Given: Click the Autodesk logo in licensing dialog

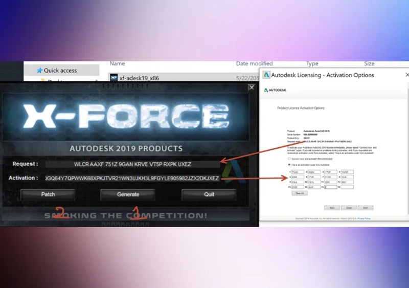Looking at the screenshot, I should pyautogui.click(x=275, y=90).
